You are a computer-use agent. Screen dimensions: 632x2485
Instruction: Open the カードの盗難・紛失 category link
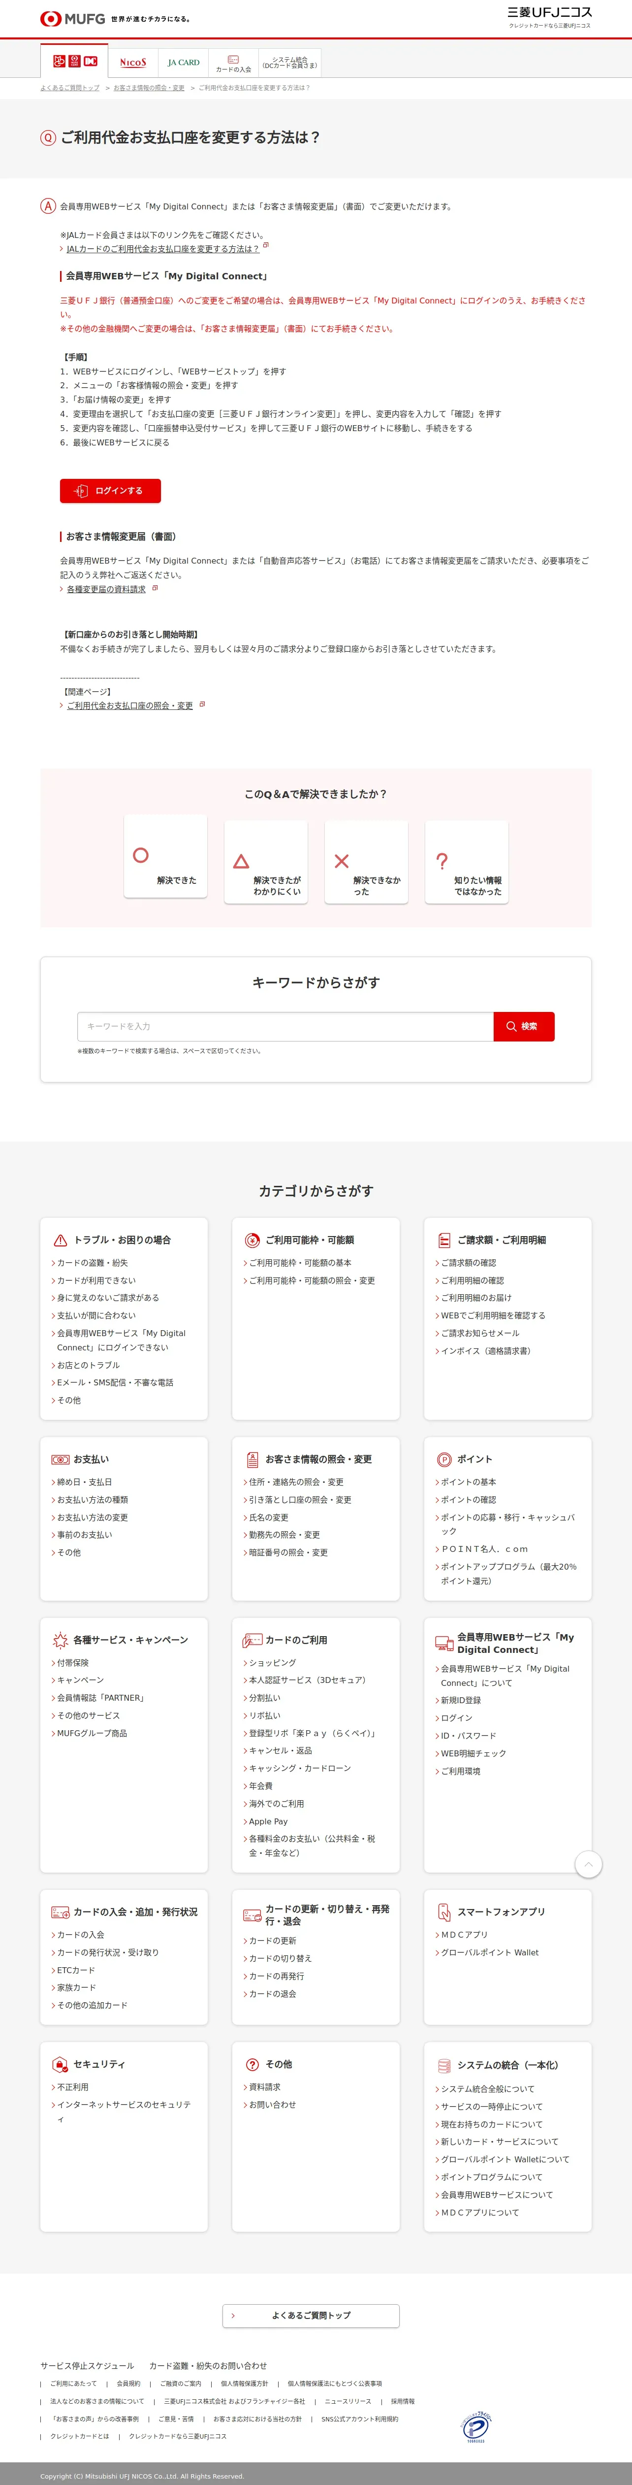[92, 1263]
